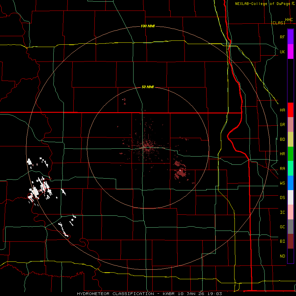The width and height of the screenshot is (296, 296).
Task: Click the 50 NMI range ring label
Action: point(148,87)
